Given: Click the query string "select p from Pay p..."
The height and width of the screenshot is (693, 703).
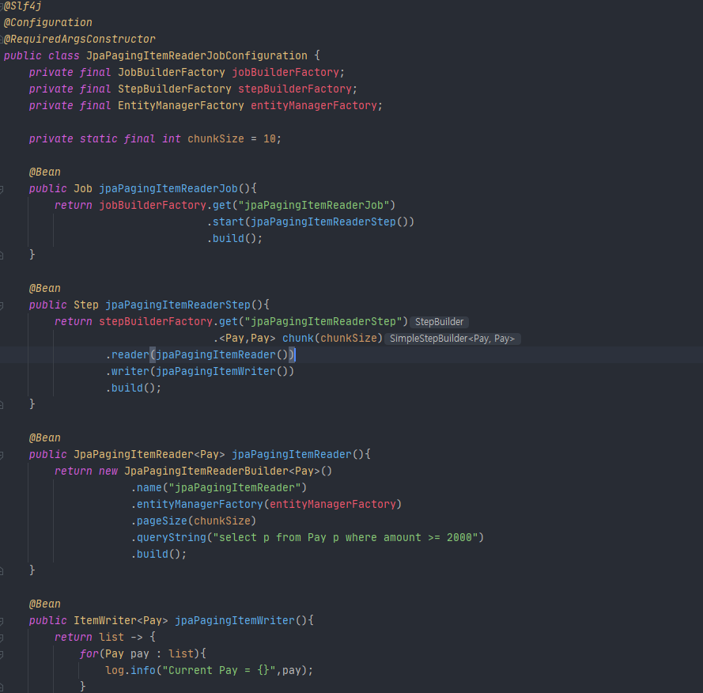Looking at the screenshot, I should tap(346, 537).
